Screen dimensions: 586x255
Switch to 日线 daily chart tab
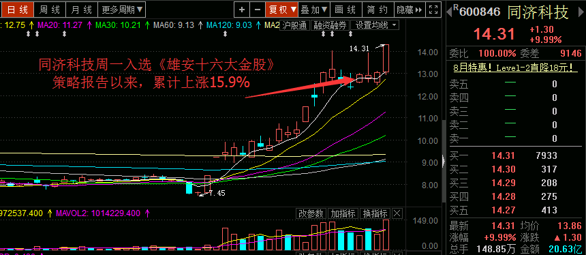18,10
